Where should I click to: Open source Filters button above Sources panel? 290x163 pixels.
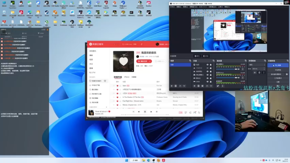pos(206,56)
